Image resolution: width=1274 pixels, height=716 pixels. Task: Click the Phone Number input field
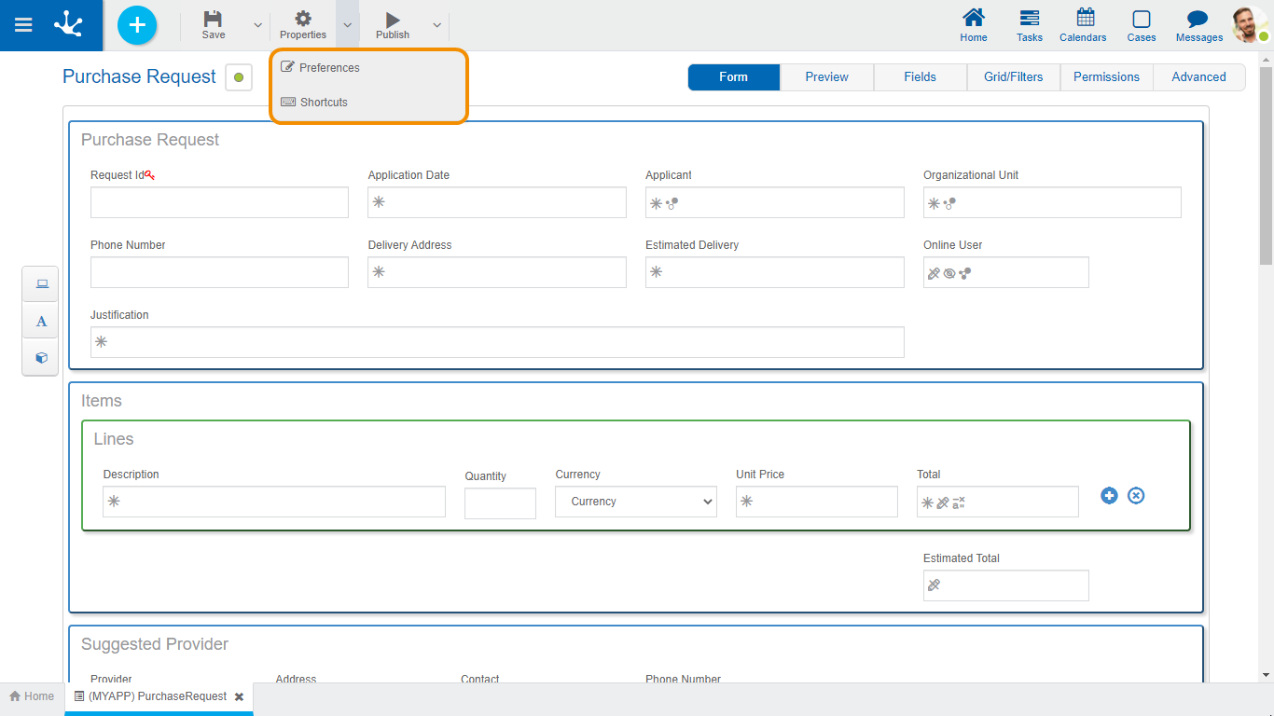[219, 272]
